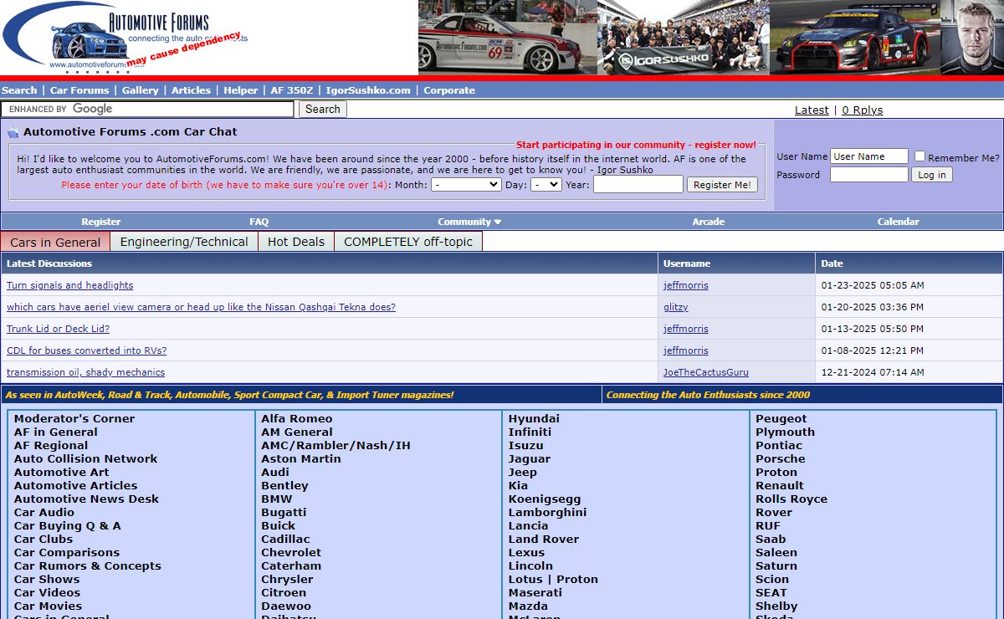1004x619 pixels.
Task: Click the driver portrait banner photo
Action: click(972, 38)
